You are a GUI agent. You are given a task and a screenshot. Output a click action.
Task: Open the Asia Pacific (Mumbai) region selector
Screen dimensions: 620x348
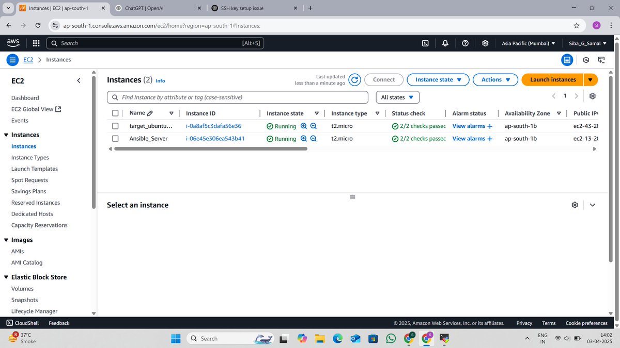click(529, 43)
